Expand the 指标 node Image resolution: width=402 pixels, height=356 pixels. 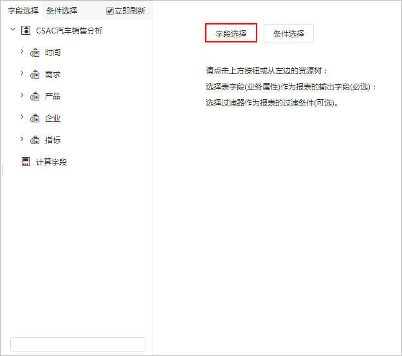[x=22, y=139]
